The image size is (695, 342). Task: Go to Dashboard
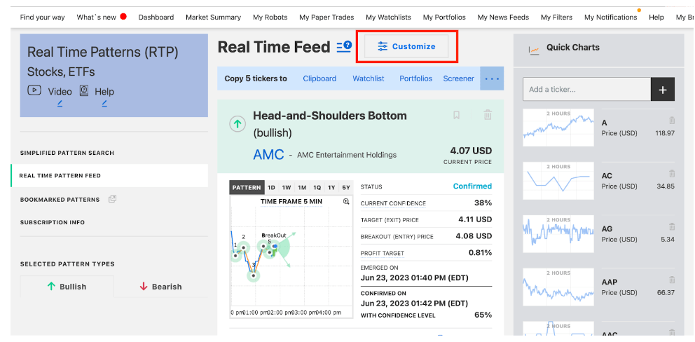coord(156,18)
